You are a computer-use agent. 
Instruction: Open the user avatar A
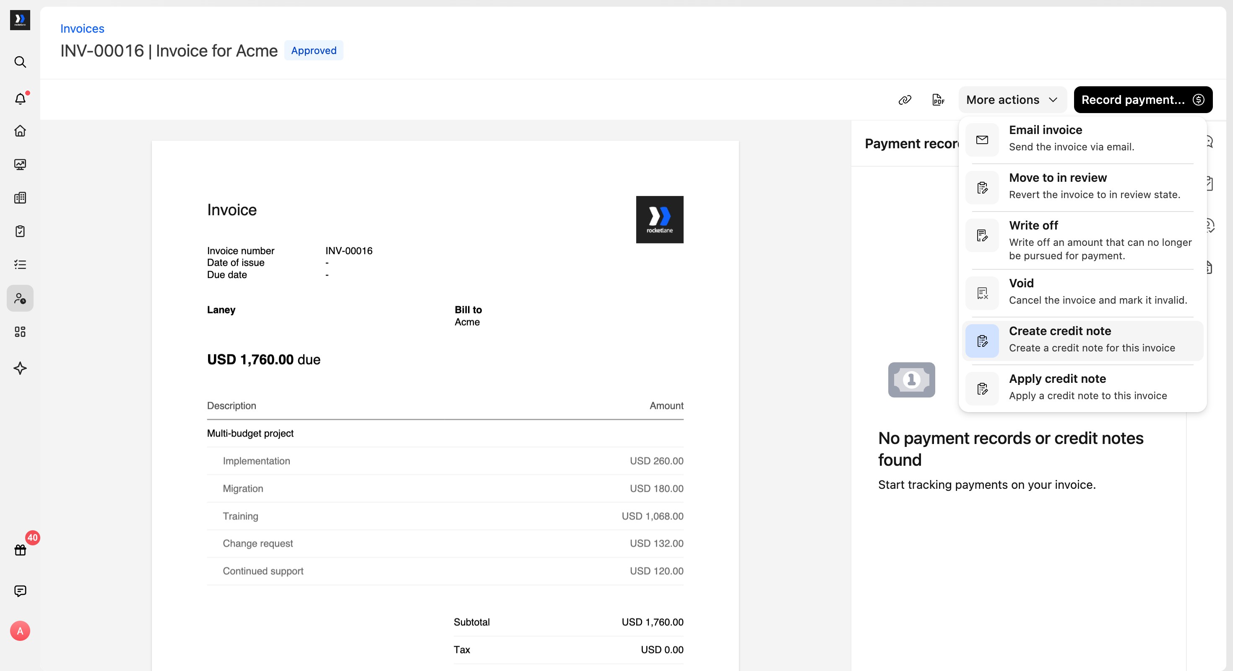(20, 631)
